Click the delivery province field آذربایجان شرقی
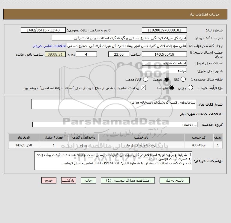Screen dimensions: 231x223 [x=164, y=63]
